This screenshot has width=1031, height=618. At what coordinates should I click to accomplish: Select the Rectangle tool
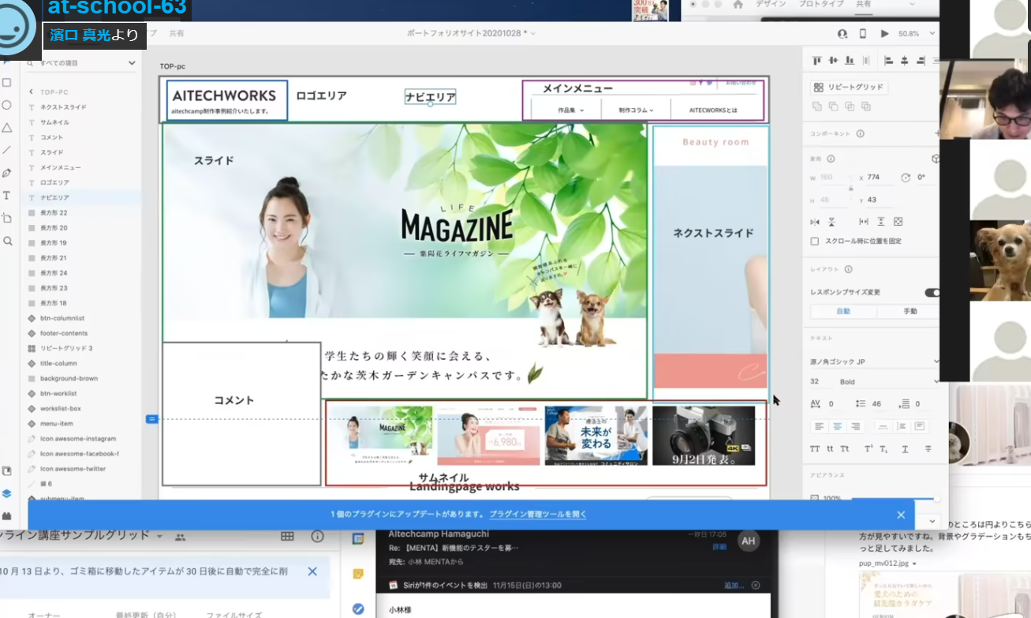pos(7,82)
